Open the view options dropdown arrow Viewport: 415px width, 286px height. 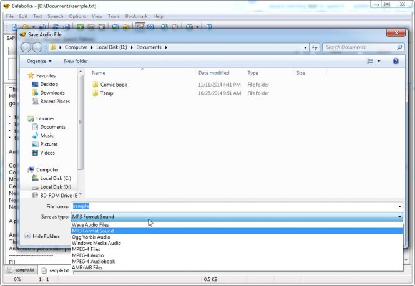coord(379,61)
